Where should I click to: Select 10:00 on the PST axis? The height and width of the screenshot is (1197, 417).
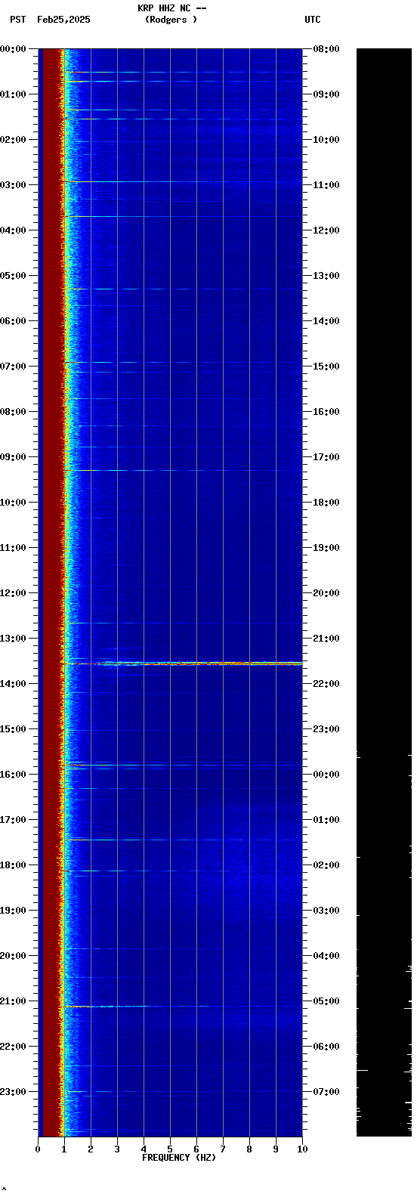click(x=13, y=503)
